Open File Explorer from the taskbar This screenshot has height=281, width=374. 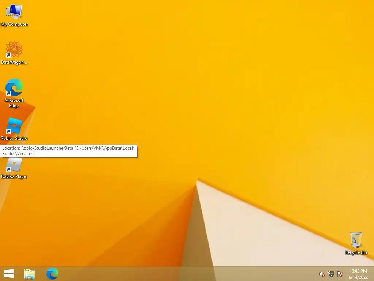pos(30,274)
